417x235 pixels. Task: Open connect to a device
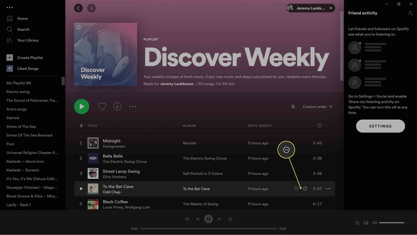click(x=366, y=222)
